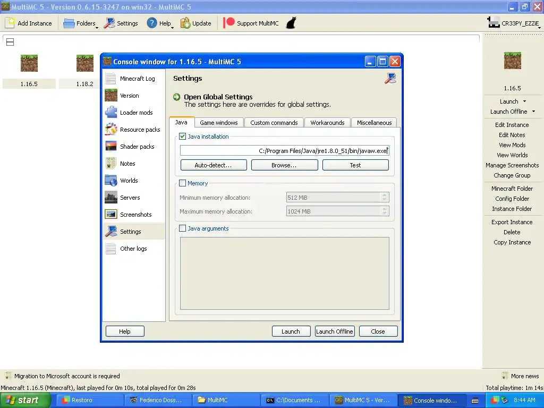Image resolution: width=544 pixels, height=408 pixels.
Task: Switch to C:\Documents command prompt taskbar item
Action: click(294, 400)
